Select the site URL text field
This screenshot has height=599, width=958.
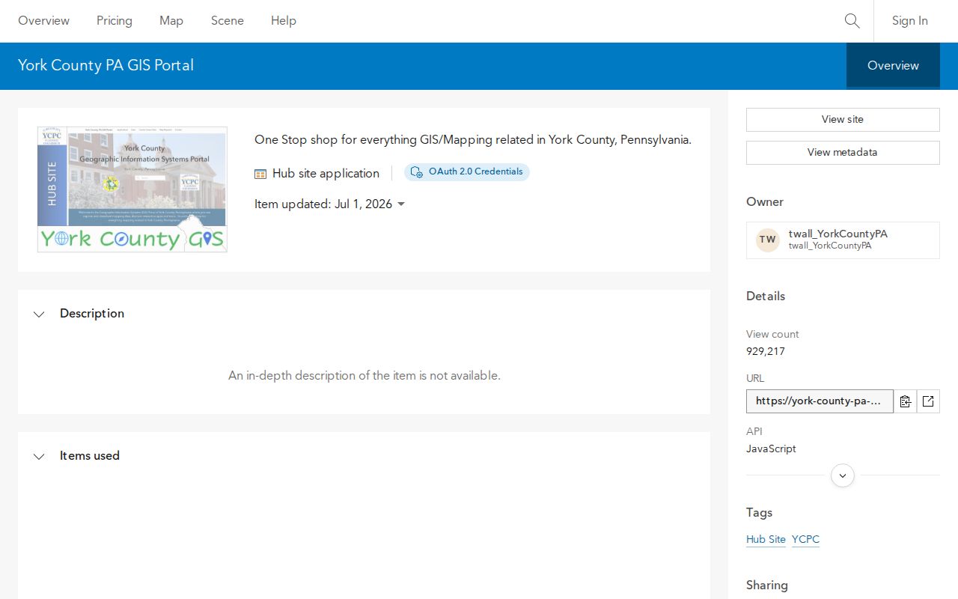click(x=820, y=401)
